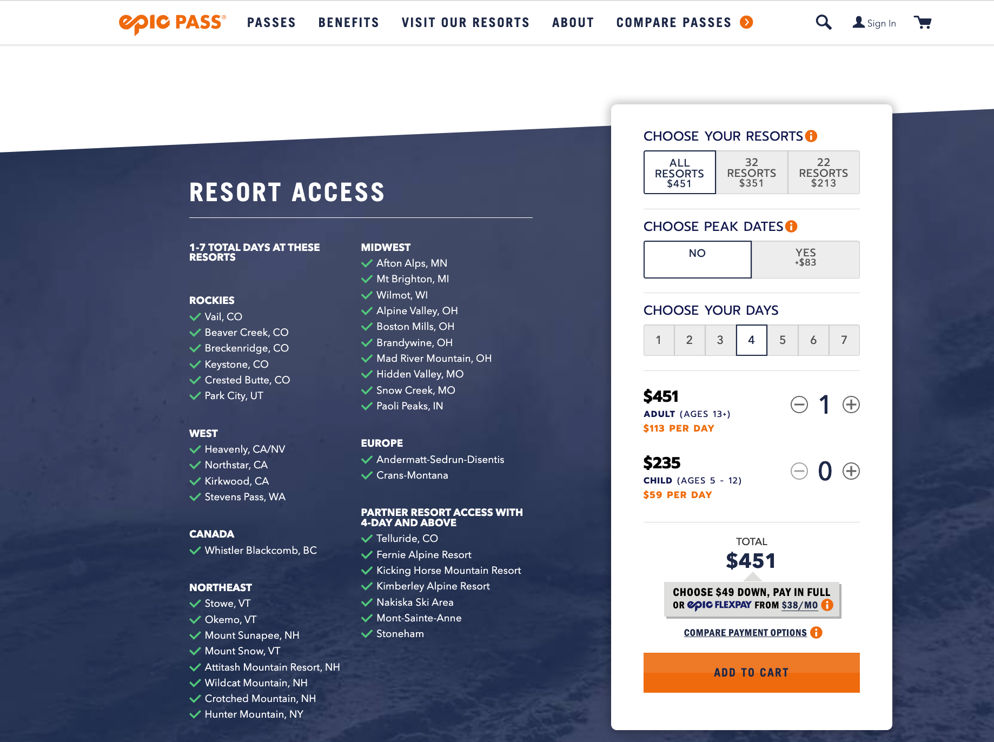The height and width of the screenshot is (742, 994).
Task: Select the 22 Resorts $213 option
Action: (x=824, y=172)
